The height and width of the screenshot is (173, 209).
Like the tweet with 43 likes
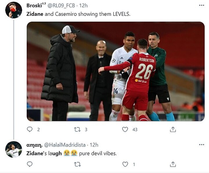pyautogui.click(x=125, y=129)
